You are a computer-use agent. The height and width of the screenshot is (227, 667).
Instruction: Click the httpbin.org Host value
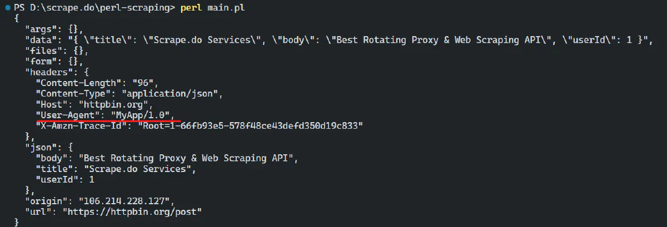pyautogui.click(x=115, y=104)
